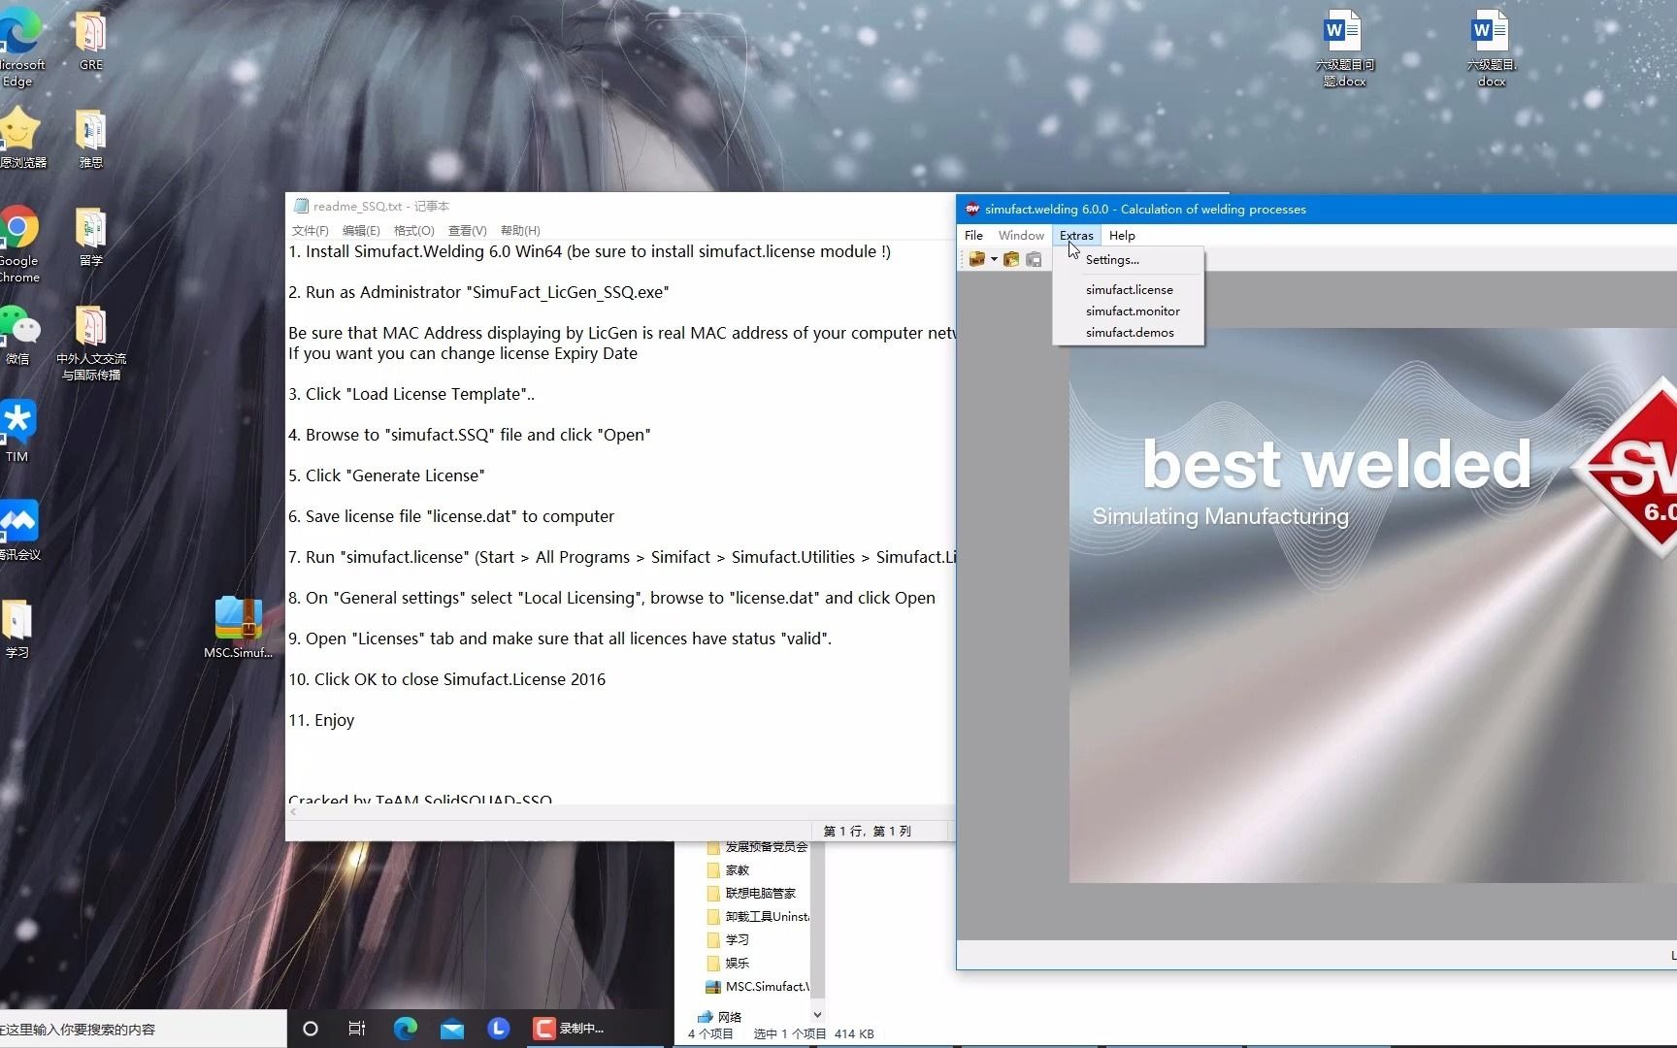Viewport: 1677px width, 1048px height.
Task: Open simufact.demos from Extras menu
Action: point(1129,332)
